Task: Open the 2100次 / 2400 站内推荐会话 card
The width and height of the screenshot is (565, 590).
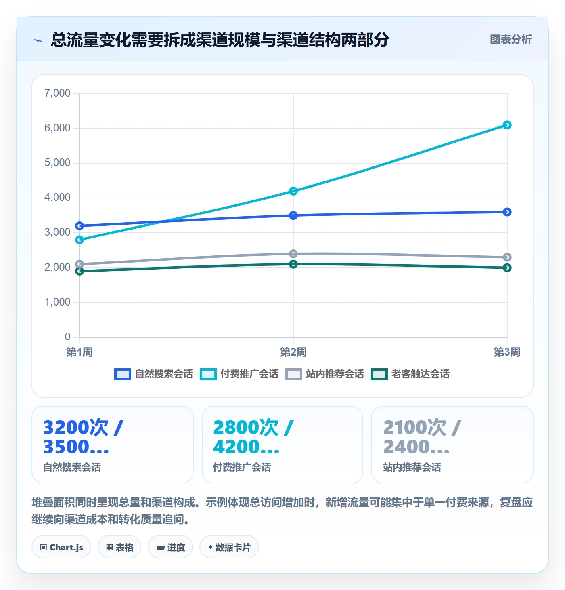Action: pos(452,445)
